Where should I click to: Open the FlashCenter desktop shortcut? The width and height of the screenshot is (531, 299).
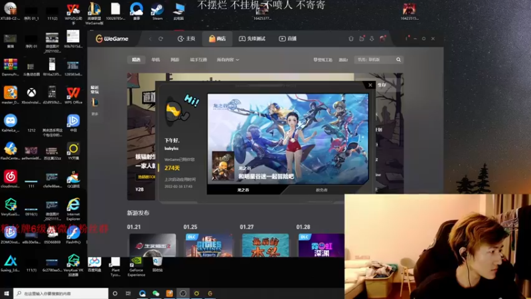[x=11, y=151]
